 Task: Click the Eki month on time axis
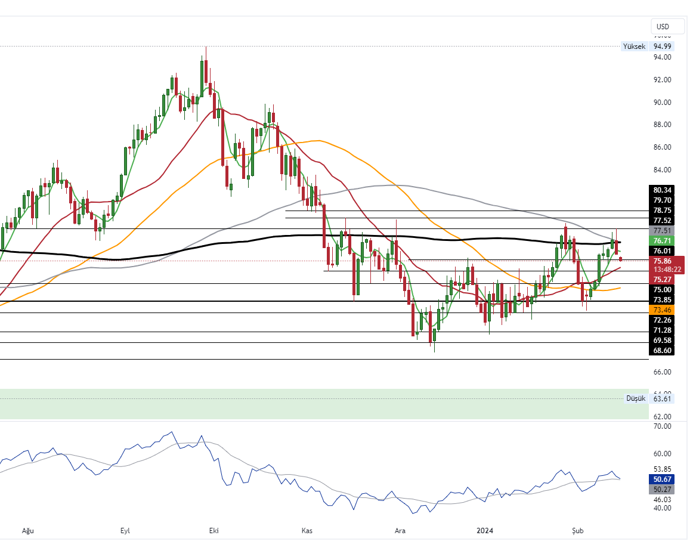214,530
